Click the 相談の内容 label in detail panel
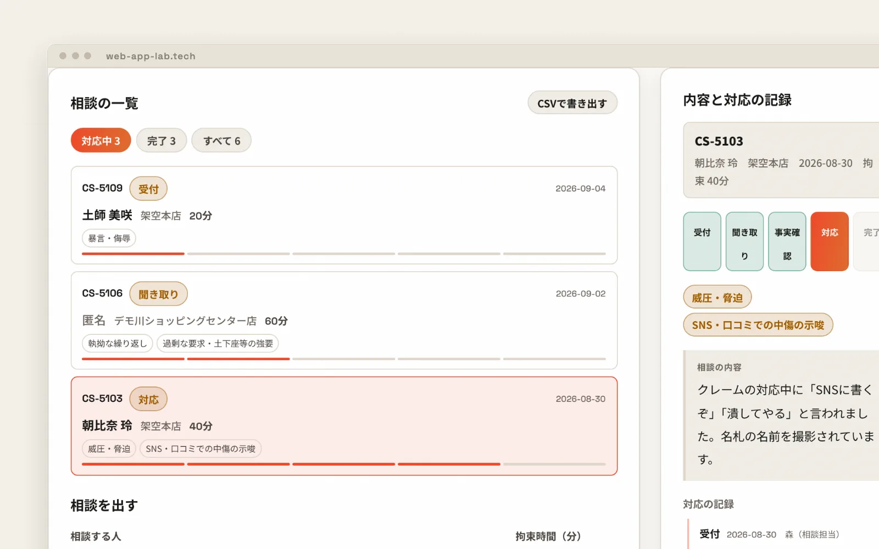Viewport: 879px width, 549px height. [719, 367]
